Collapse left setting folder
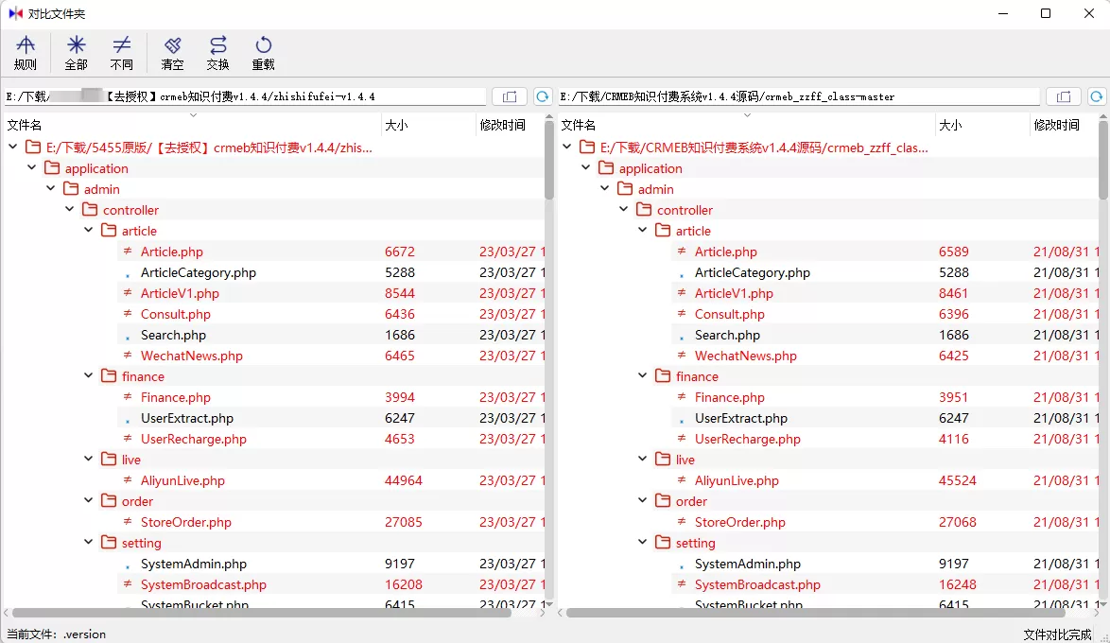Screen dimensions: 1110x643 coord(89,542)
